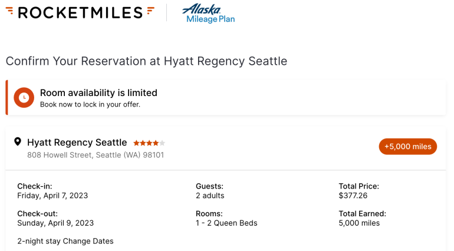
Task: Click the Confirm Your Reservation heading
Action: coord(146,61)
